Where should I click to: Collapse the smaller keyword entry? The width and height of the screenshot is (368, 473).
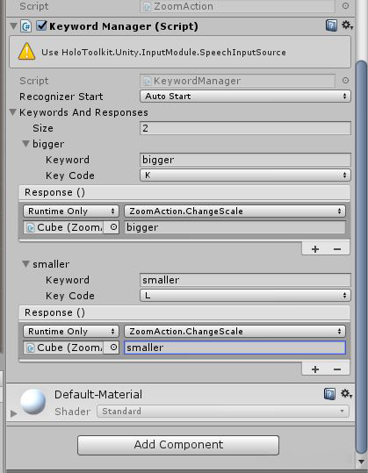point(26,264)
